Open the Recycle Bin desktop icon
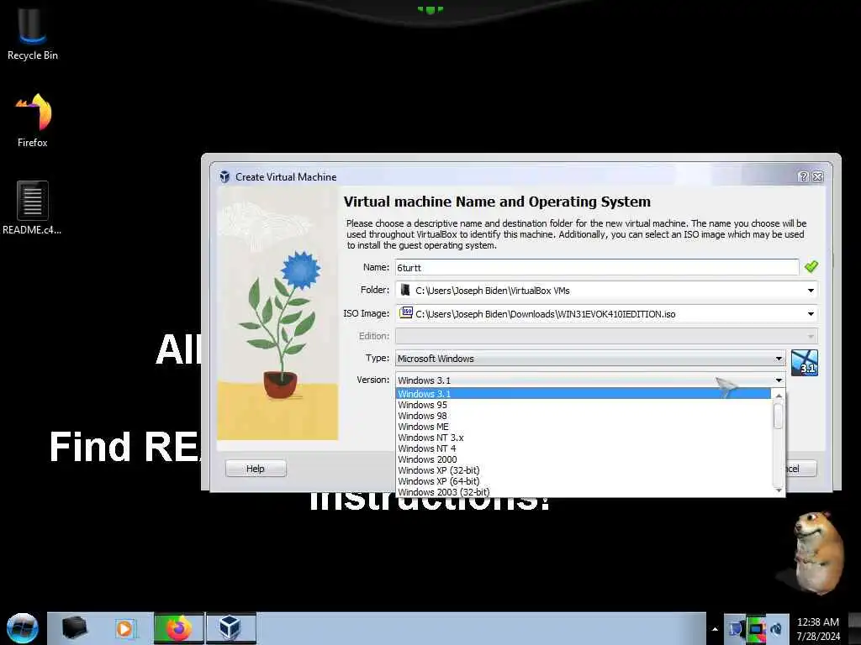This screenshot has width=861, height=645. tap(32, 34)
